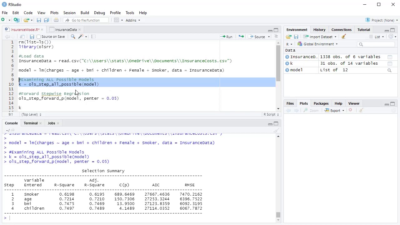Inspect model object magnifier icon
The height and width of the screenshot is (225, 400).
[389, 70]
